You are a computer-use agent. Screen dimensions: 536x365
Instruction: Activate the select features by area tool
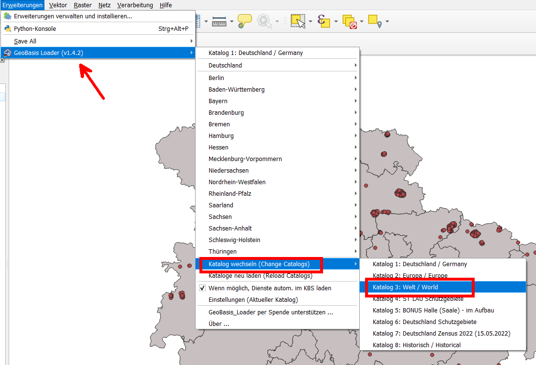point(297,21)
